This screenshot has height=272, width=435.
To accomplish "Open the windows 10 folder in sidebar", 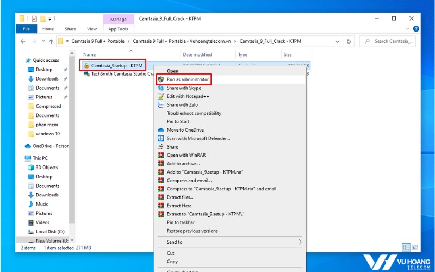I will [x=48, y=134].
